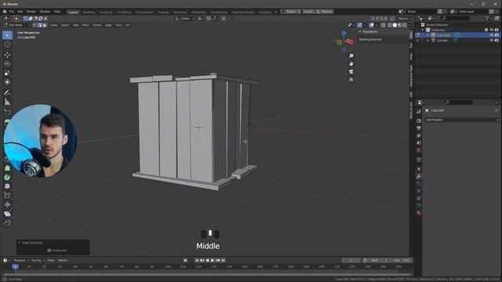Select the Measure tool
This screenshot has width=502, height=282.
[x=7, y=102]
